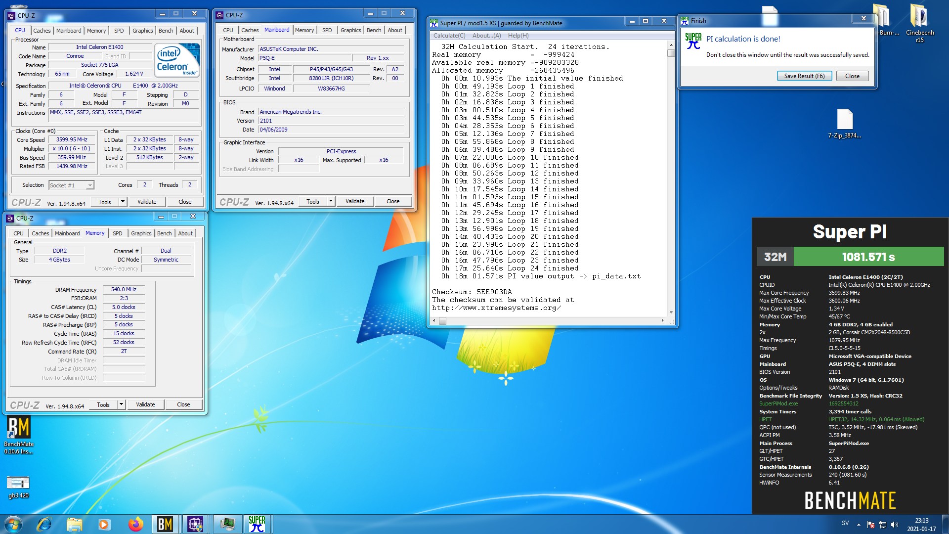The image size is (949, 534).
Task: Open the monitor application in the taskbar
Action: 227,524
